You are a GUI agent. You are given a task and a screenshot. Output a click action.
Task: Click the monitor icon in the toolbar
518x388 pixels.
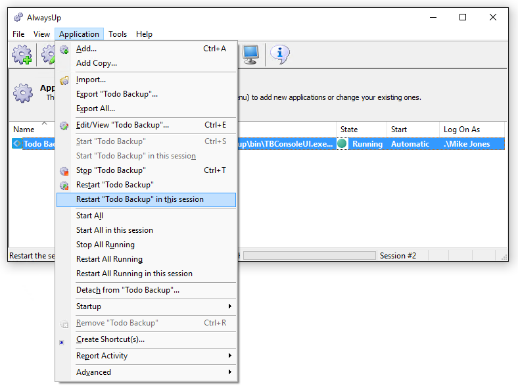point(250,55)
